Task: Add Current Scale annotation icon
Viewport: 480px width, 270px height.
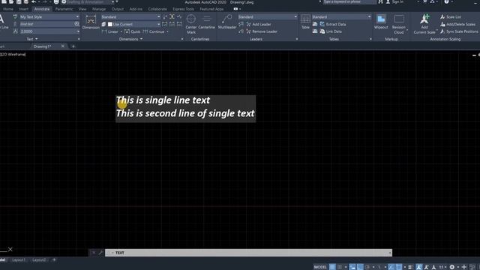Action: click(424, 24)
